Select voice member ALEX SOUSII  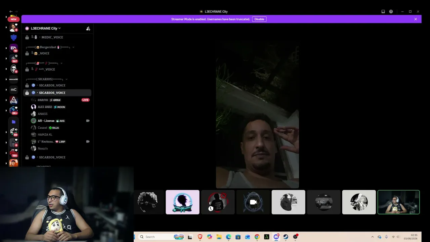[x=45, y=107]
